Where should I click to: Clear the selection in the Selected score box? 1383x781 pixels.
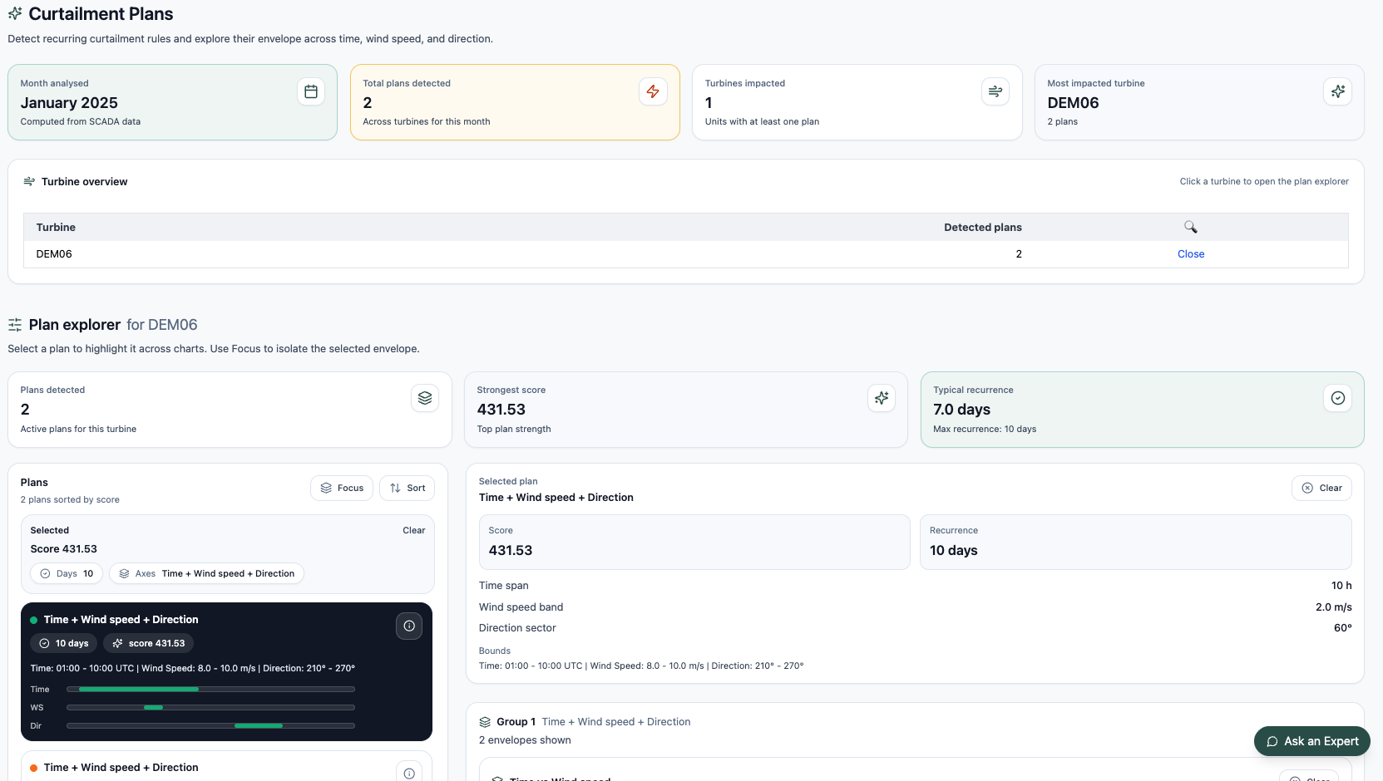[x=413, y=530]
